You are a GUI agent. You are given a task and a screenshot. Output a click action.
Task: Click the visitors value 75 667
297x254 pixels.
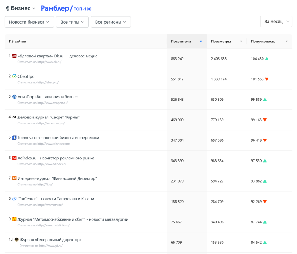(176, 222)
